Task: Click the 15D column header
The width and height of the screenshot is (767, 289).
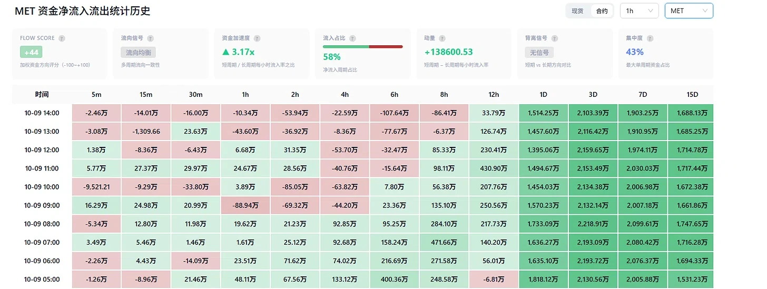Action: coord(692,95)
